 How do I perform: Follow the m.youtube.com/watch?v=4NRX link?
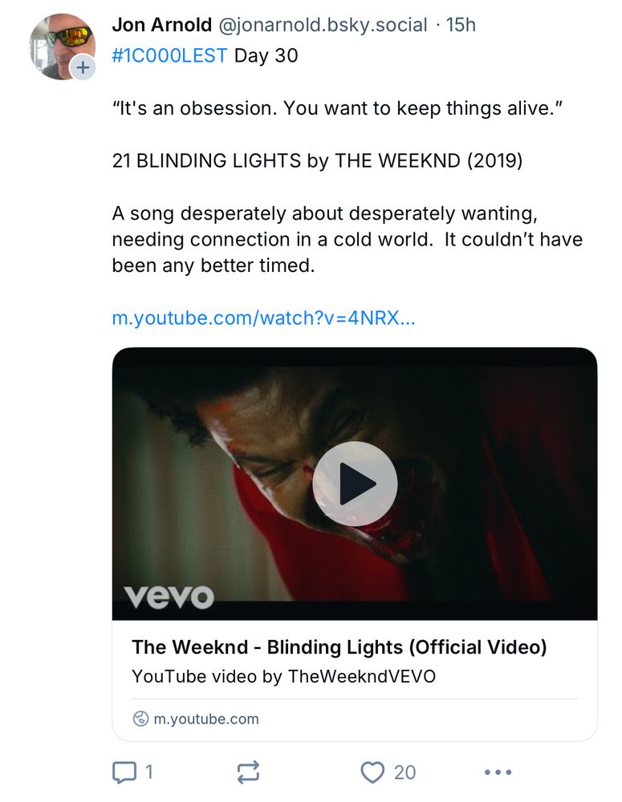(x=263, y=318)
